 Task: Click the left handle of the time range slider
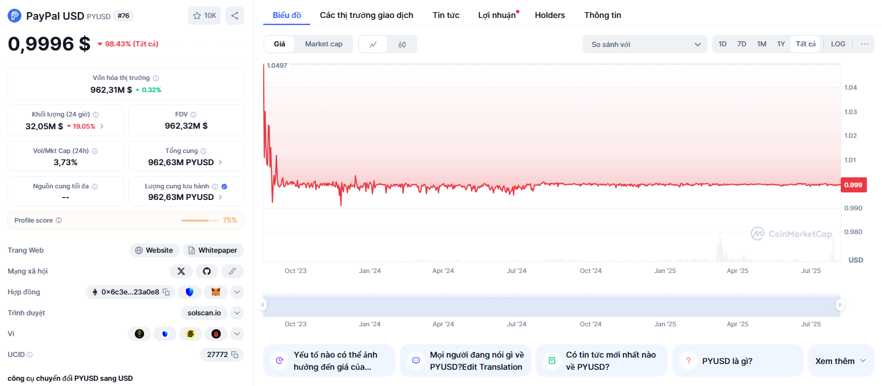click(263, 305)
